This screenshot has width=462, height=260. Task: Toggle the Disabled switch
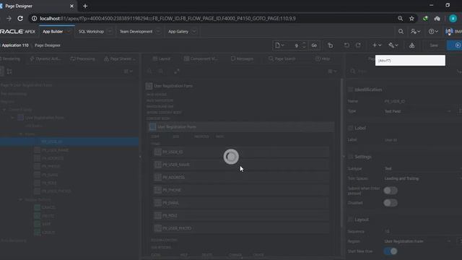click(391, 203)
